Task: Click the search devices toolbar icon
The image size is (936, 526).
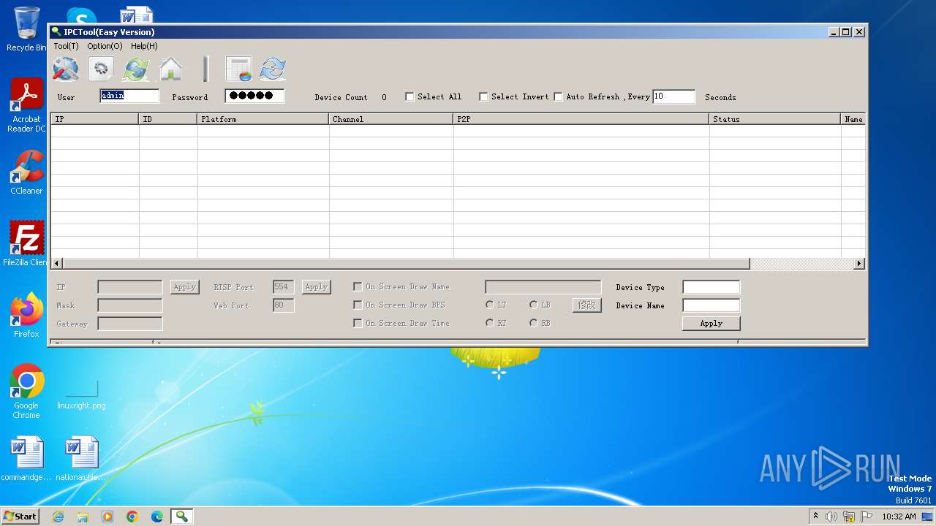Action: (x=66, y=69)
